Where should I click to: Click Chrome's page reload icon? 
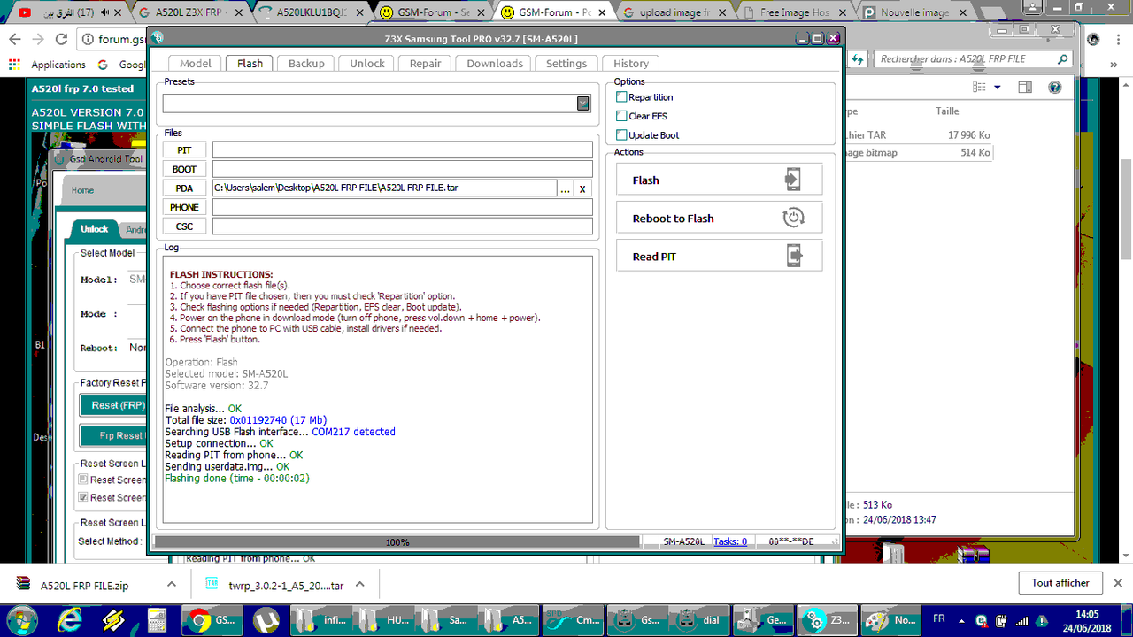coord(61,39)
